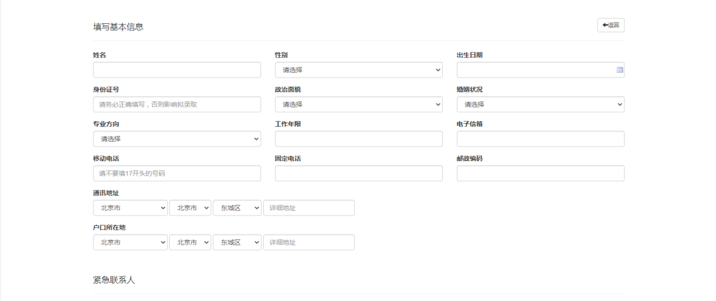The image size is (716, 301).
Task: Open the 性别 gender dropdown
Action: point(359,70)
